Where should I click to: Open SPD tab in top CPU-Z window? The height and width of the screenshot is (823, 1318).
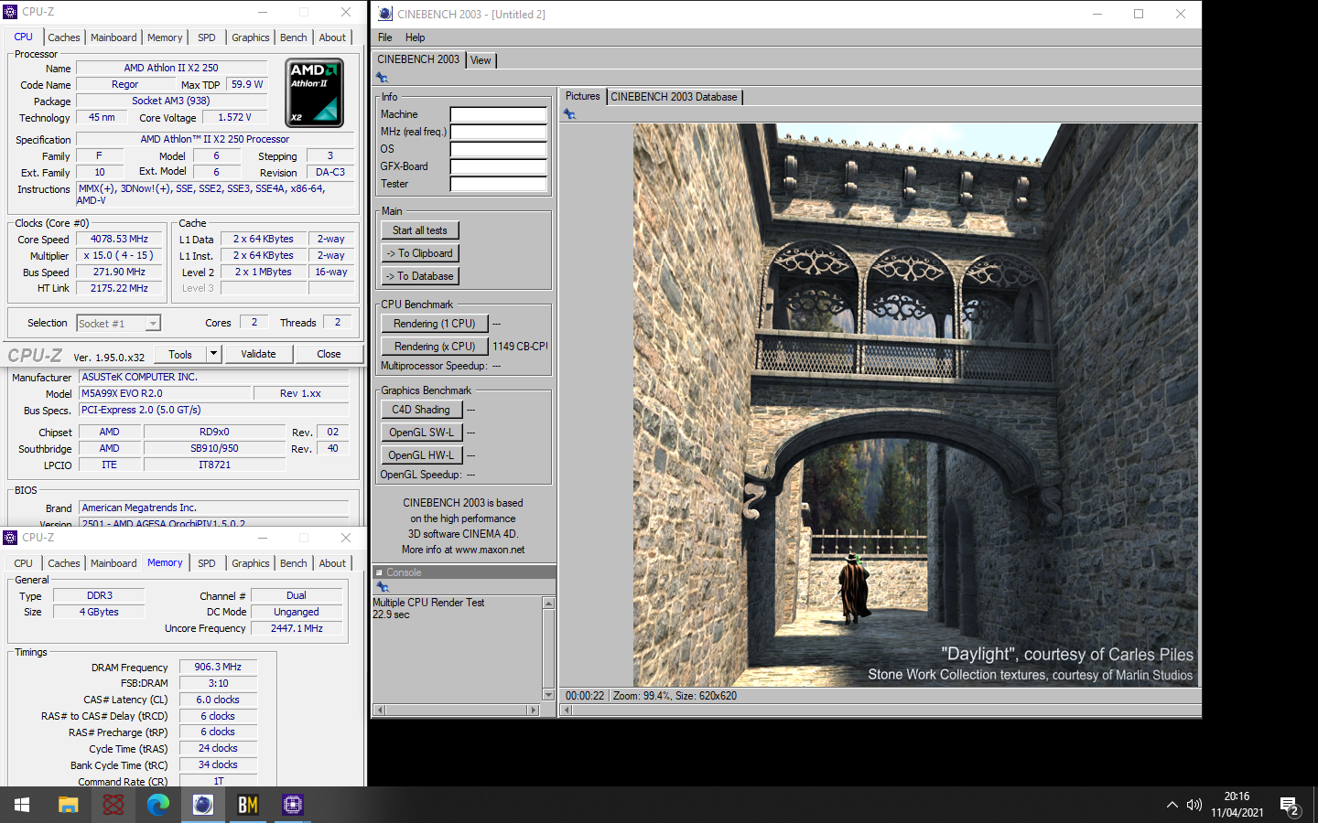tap(207, 37)
